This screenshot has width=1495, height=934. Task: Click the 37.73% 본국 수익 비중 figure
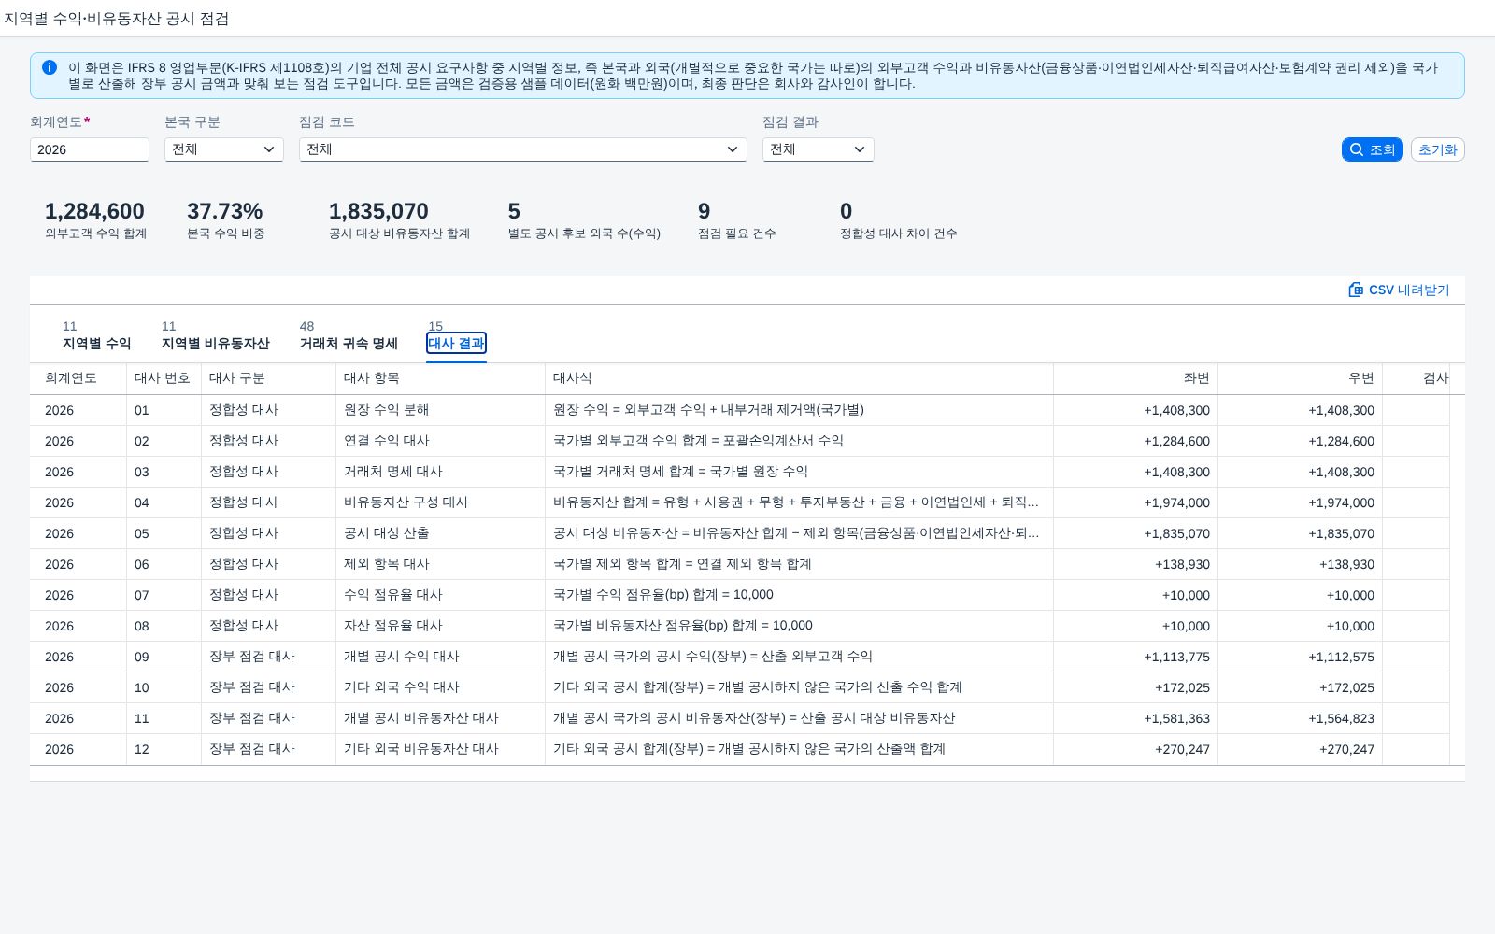[224, 211]
